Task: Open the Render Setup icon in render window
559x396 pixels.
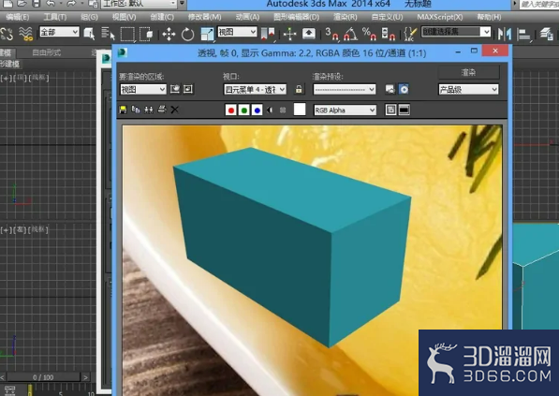Action: pyautogui.click(x=390, y=89)
